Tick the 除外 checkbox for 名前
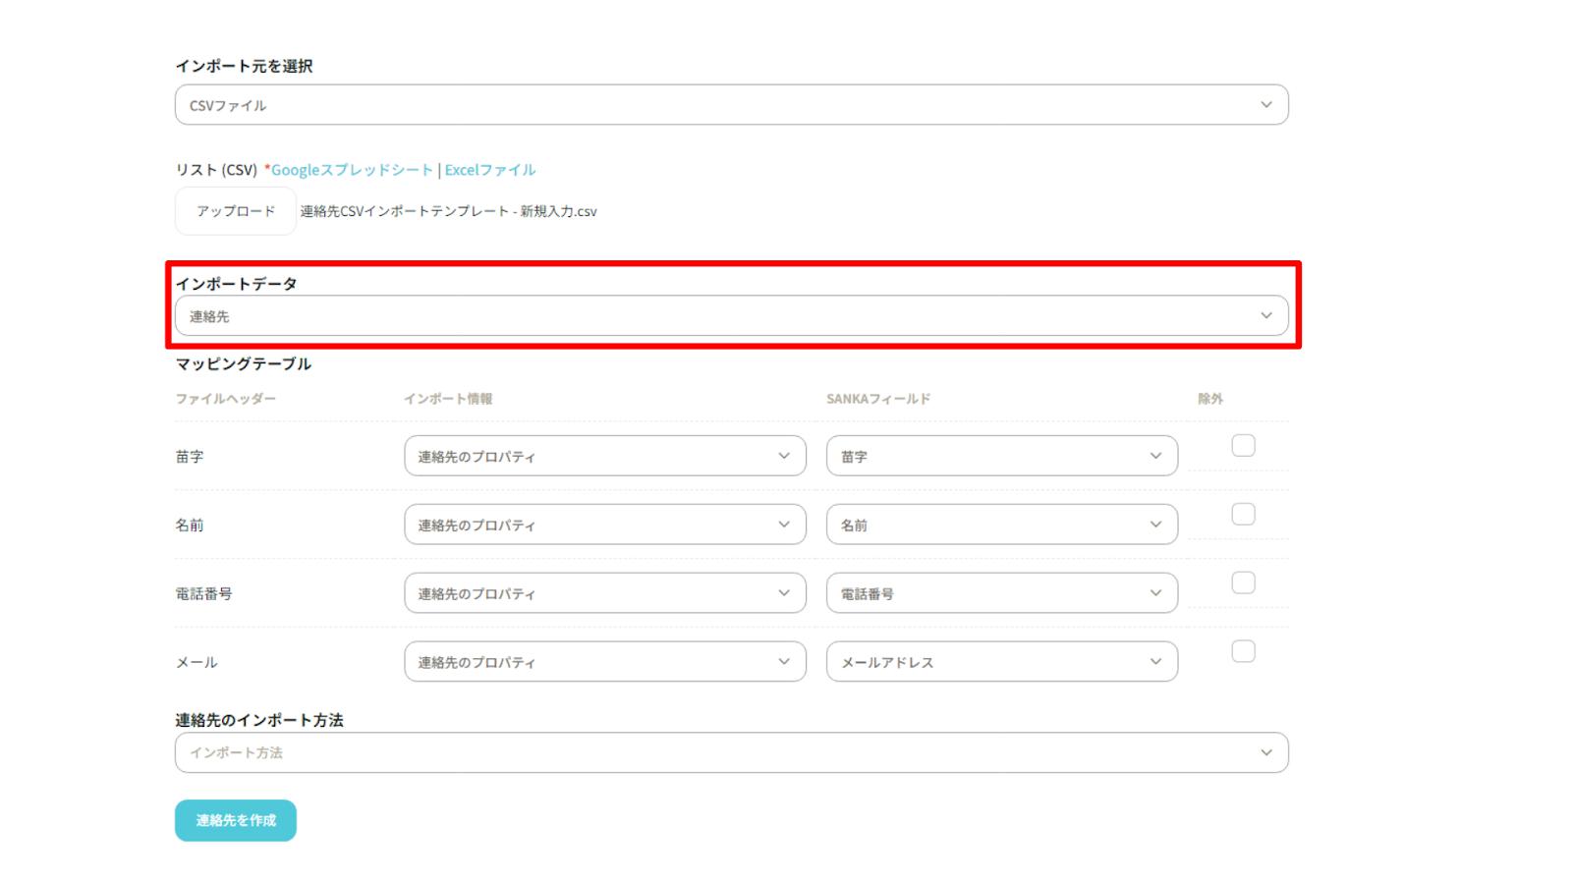This screenshot has height=884, width=1572. tap(1243, 515)
